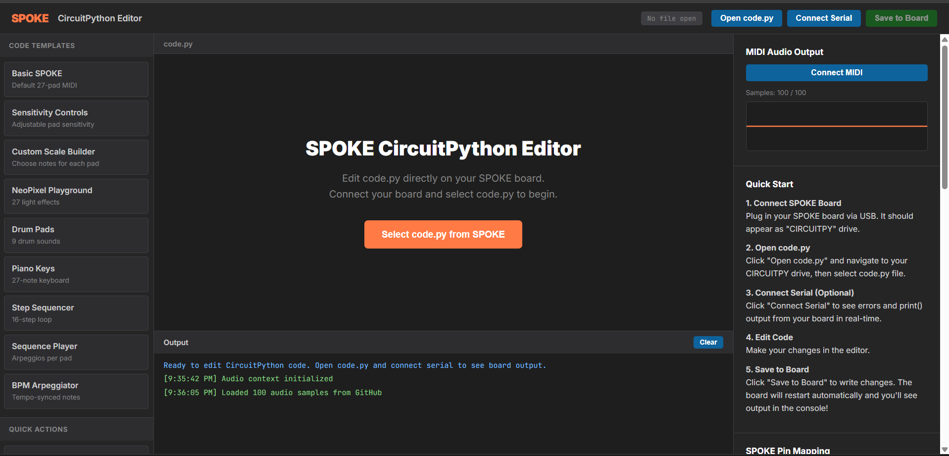Click the SPOKE logo
The image size is (949, 456).
30,18
